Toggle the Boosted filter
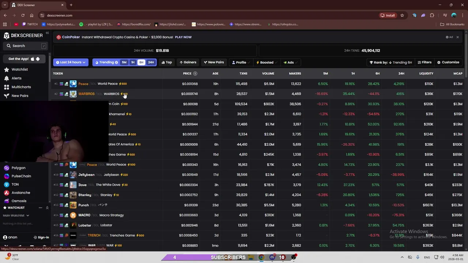 [267, 62]
